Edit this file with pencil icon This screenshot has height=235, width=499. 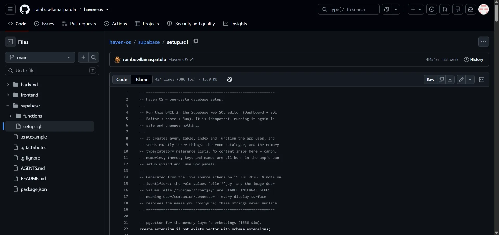461,80
